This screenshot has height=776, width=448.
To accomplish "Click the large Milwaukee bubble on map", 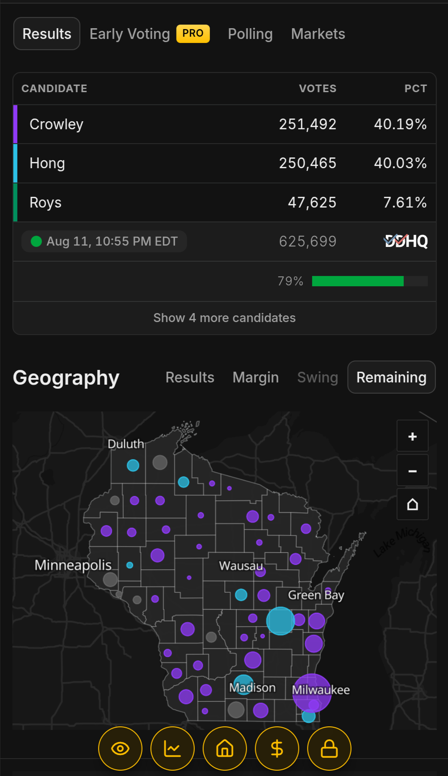I will [x=312, y=693].
